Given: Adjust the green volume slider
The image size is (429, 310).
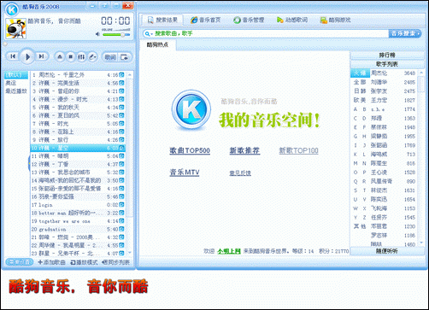Looking at the screenshot, I should pos(116,35).
